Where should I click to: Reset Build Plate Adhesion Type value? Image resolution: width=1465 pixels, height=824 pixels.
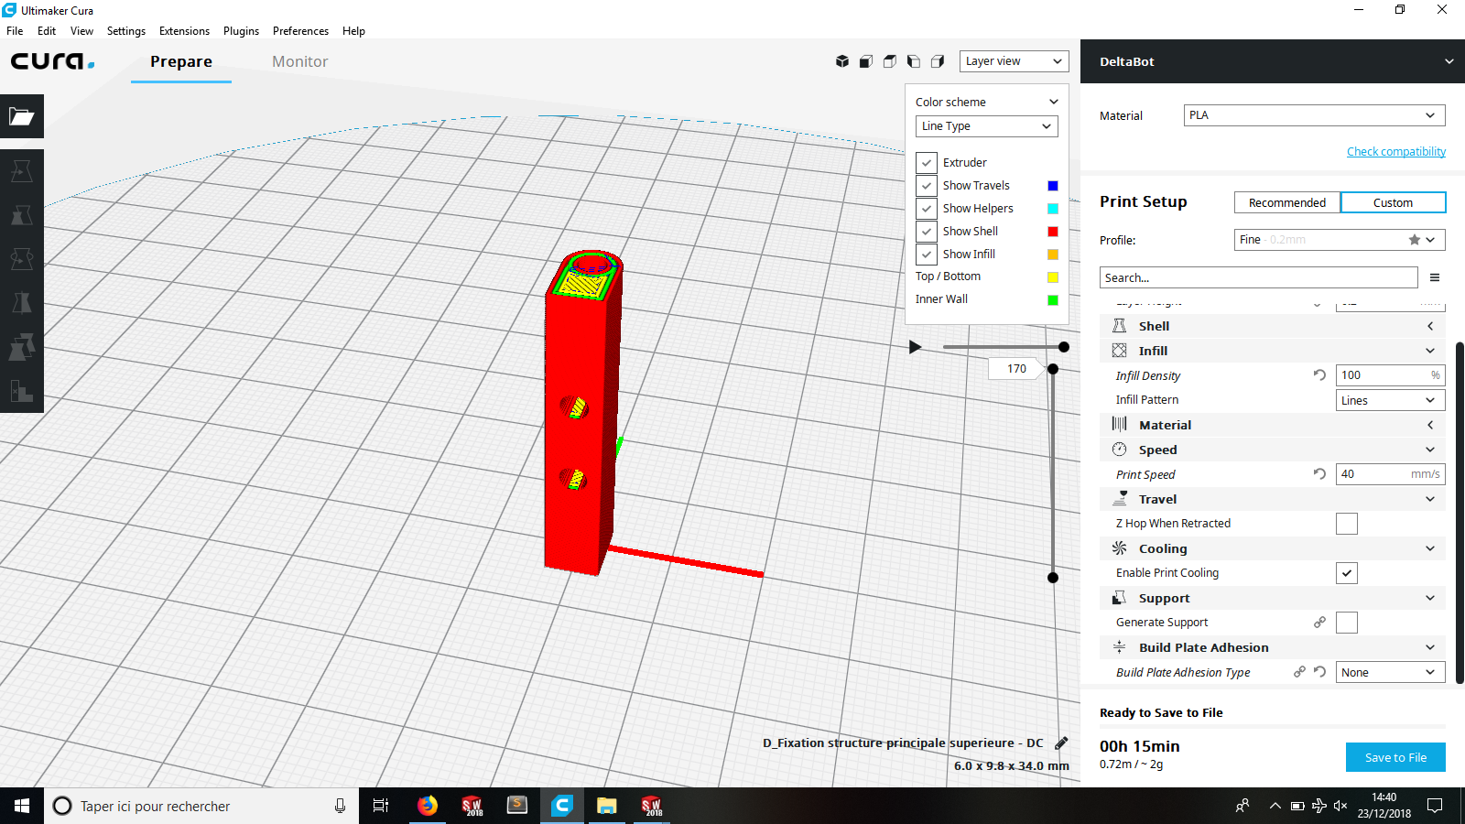tap(1319, 672)
